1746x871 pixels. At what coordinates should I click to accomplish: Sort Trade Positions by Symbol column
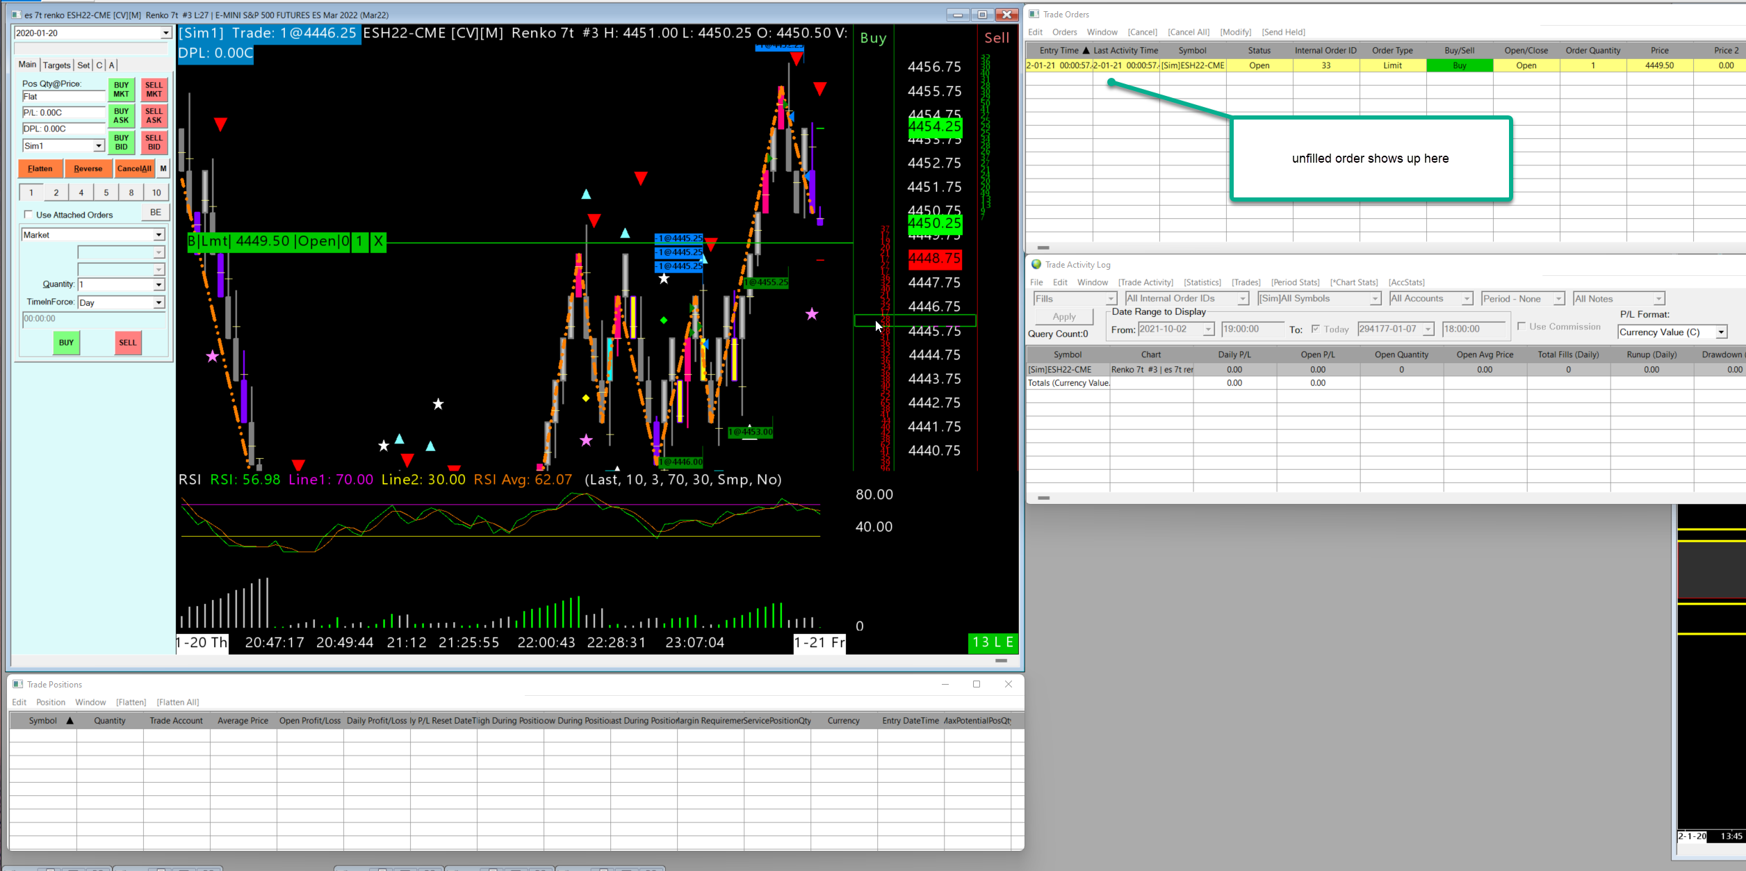click(43, 721)
